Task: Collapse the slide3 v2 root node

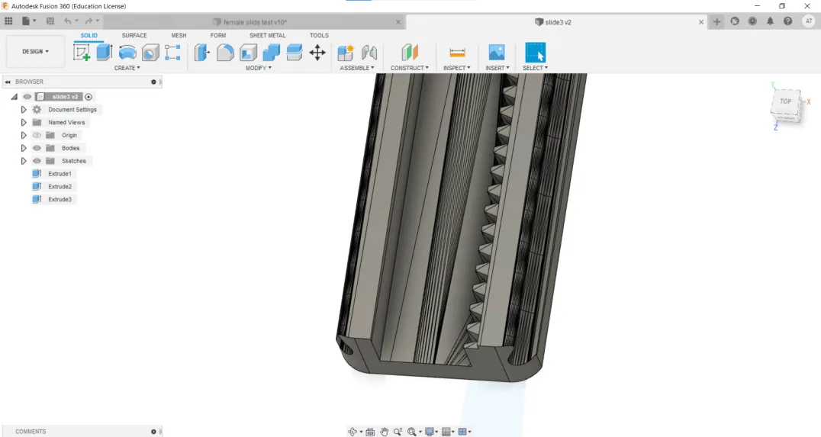Action: pos(14,97)
